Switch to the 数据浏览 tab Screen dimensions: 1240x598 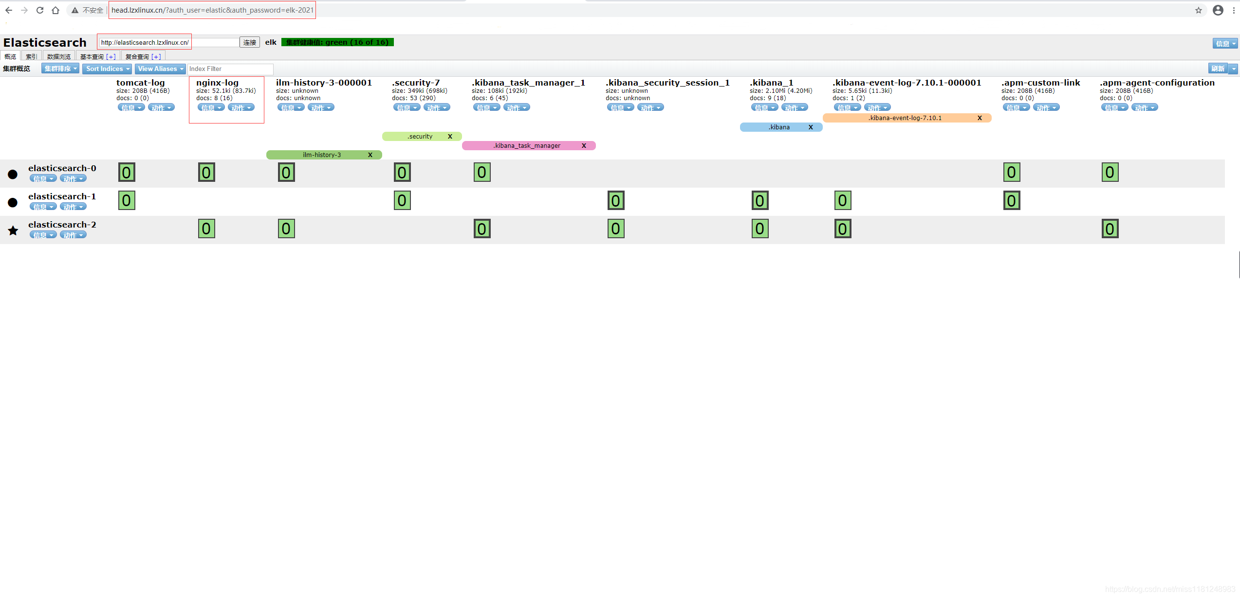pos(58,57)
